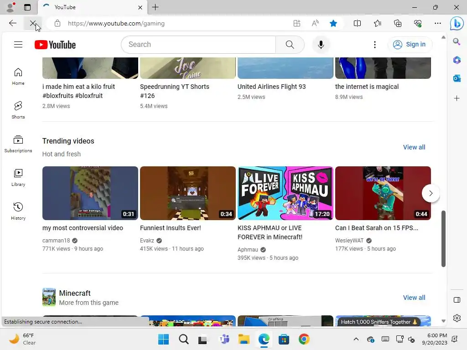Open the Collections panel
This screenshot has width=467, height=350.
(x=398, y=23)
